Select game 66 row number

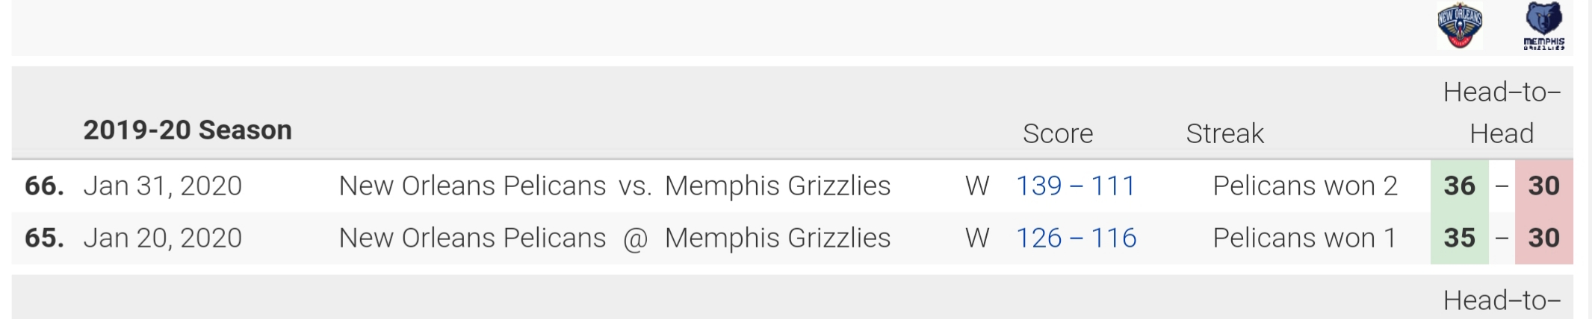point(44,186)
